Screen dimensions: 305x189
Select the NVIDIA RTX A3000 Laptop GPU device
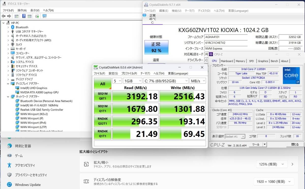tap(39, 92)
